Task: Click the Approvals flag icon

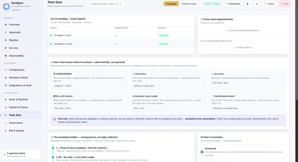Action: [5, 32]
